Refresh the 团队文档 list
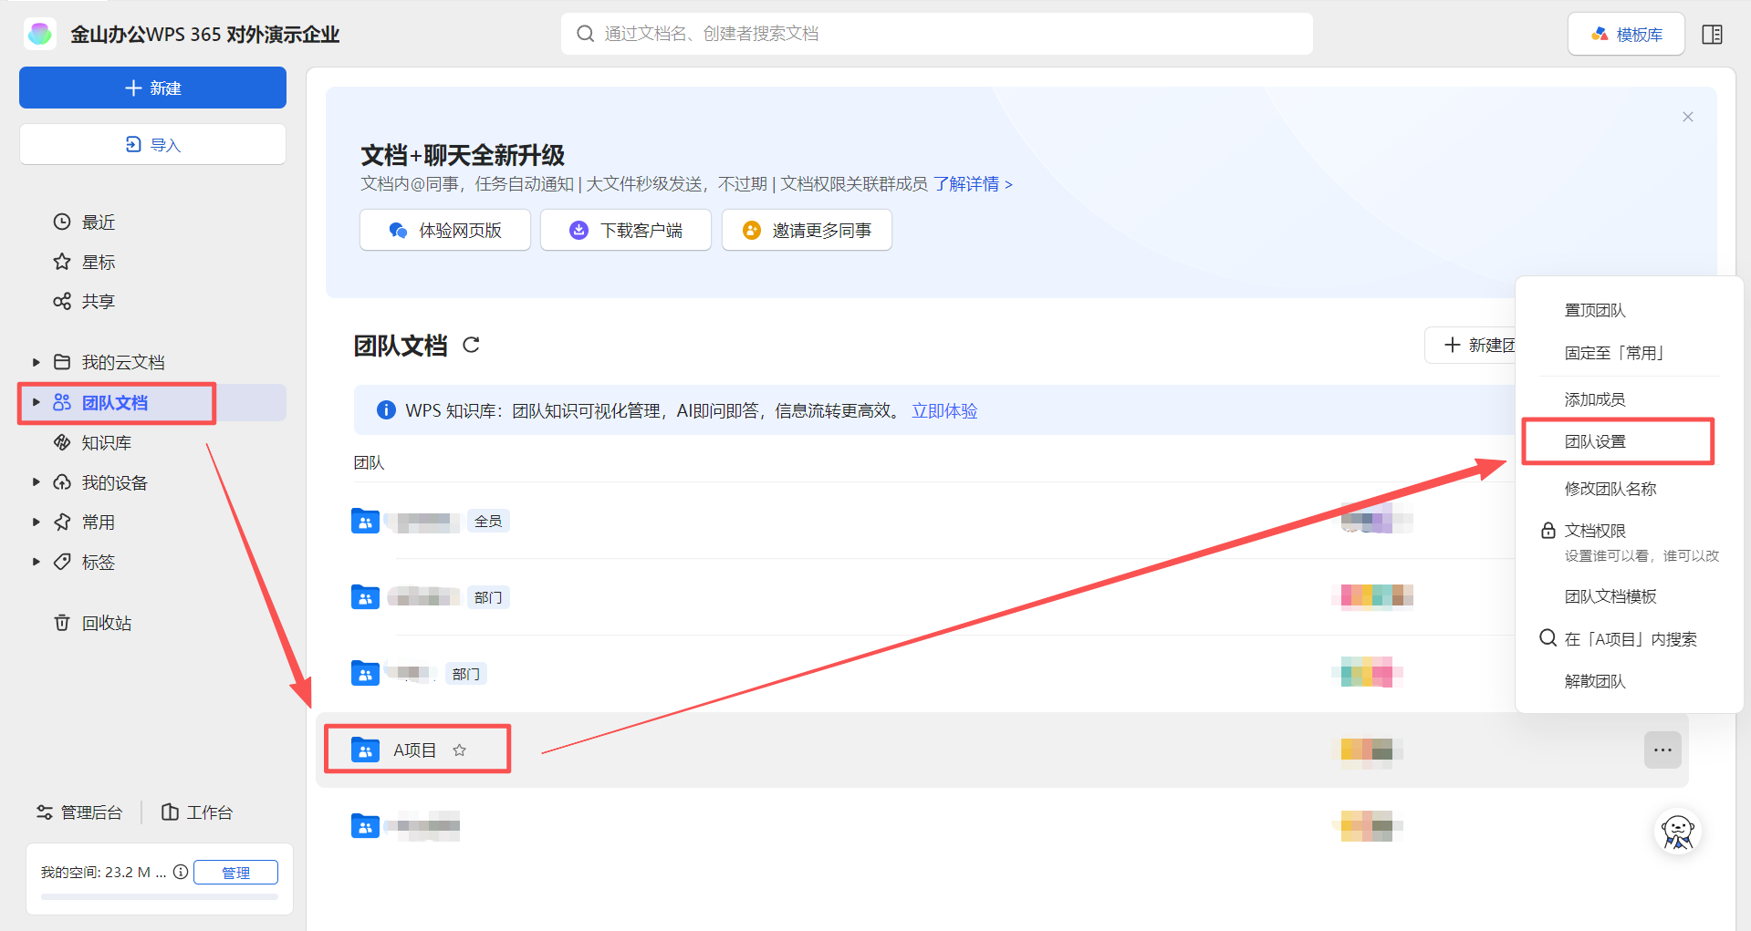Screen dimensions: 1751x931 click(x=471, y=345)
